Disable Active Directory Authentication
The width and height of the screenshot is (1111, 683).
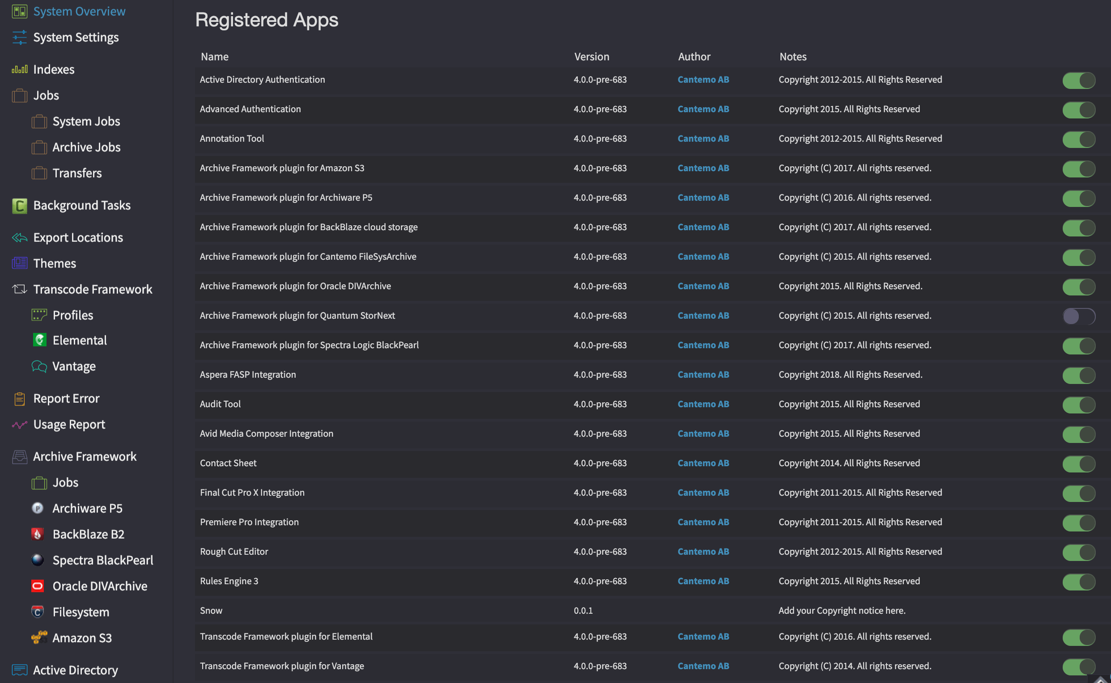tap(1079, 80)
